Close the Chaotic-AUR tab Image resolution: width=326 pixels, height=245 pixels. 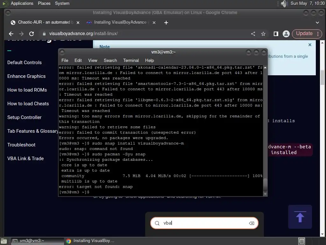78,23
